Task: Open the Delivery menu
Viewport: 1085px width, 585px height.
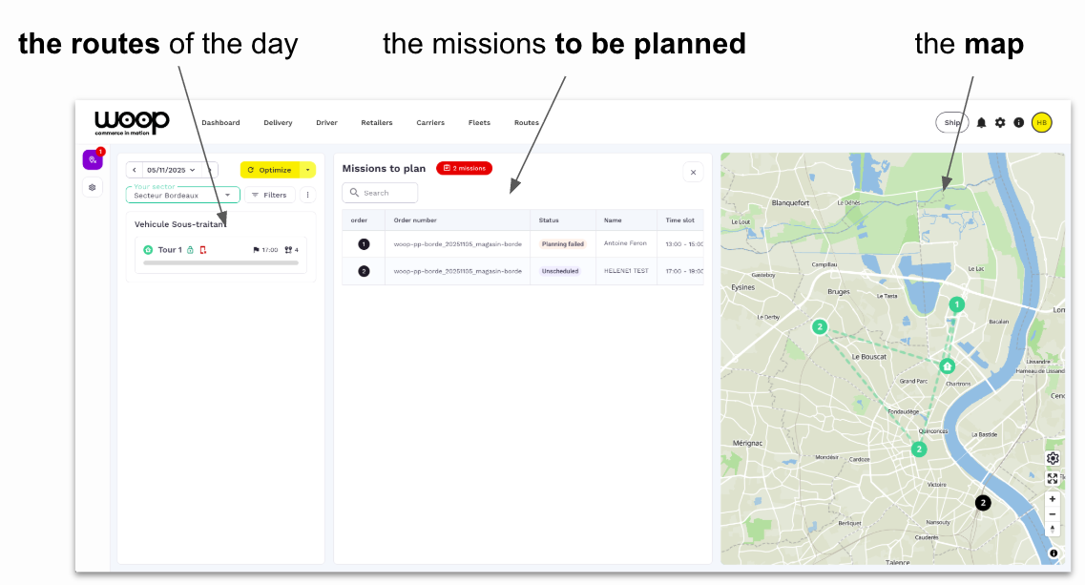Action: [x=278, y=123]
